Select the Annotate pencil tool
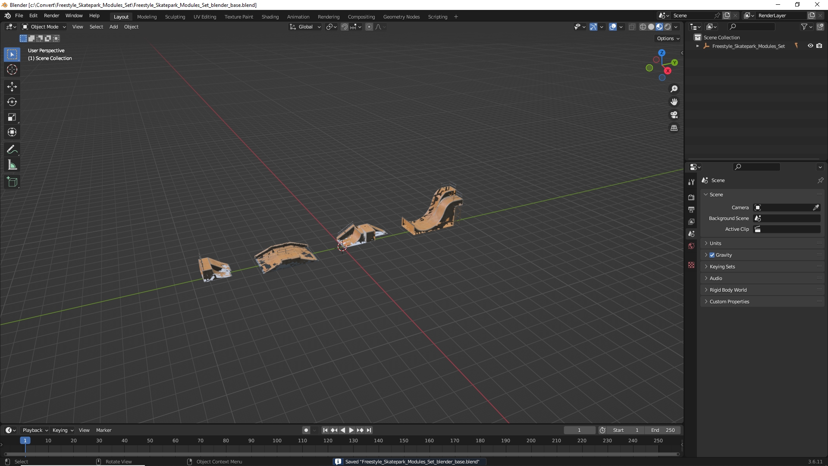Screen dimensions: 828x466 tap(12, 150)
